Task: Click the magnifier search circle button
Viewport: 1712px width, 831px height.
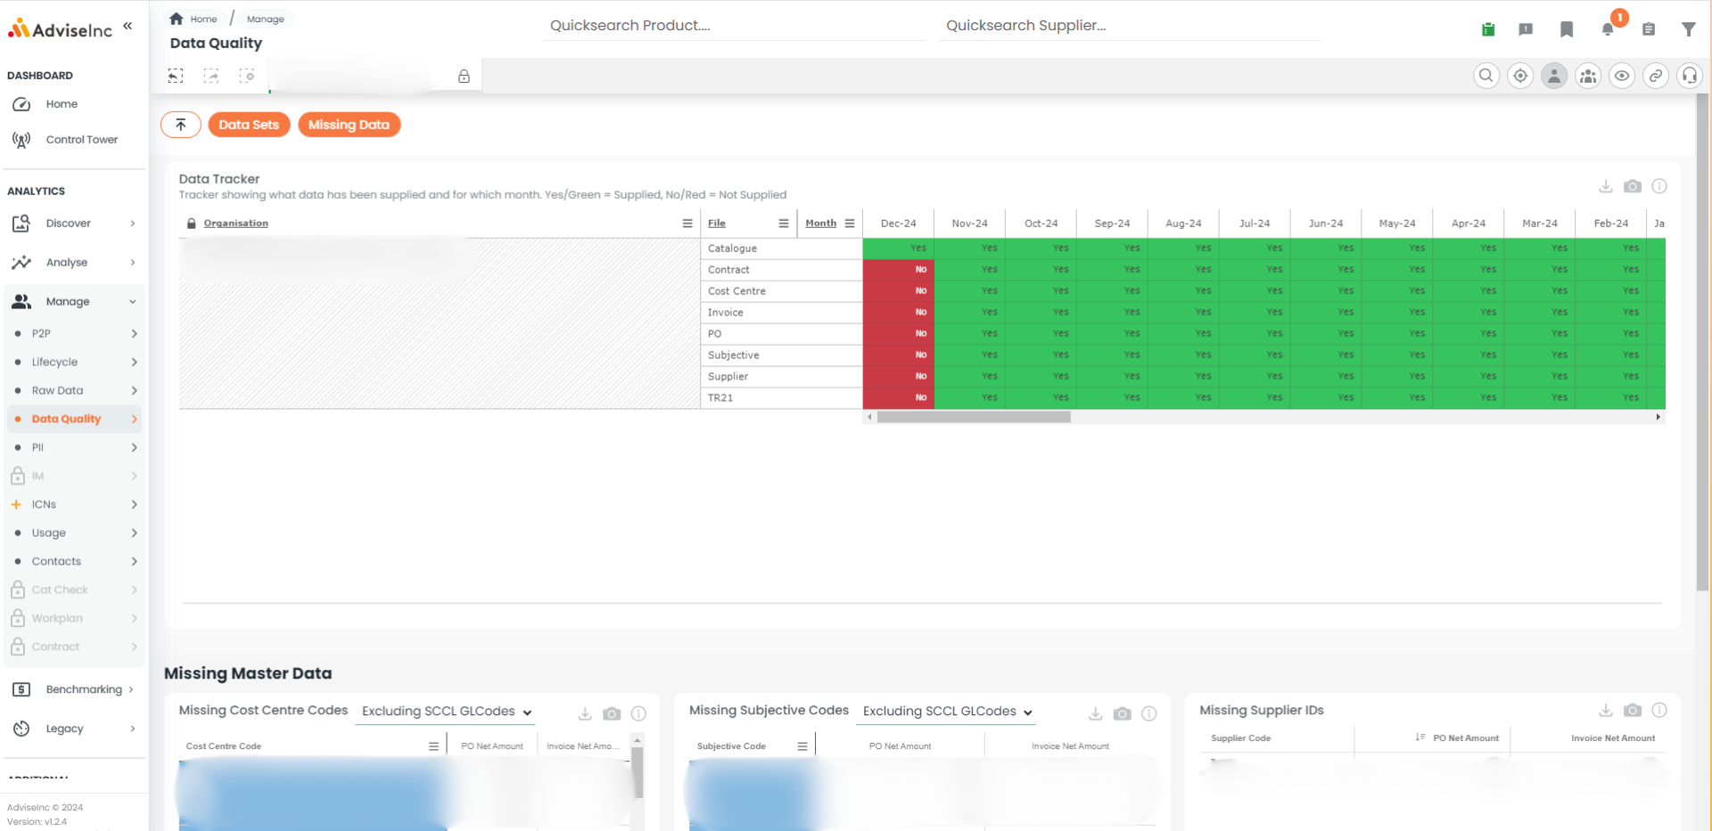Action: [x=1486, y=76]
